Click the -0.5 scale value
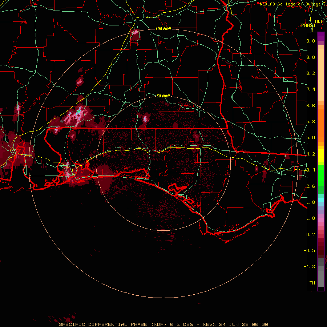Viewport: 327px width, 327px height. pyautogui.click(x=309, y=251)
